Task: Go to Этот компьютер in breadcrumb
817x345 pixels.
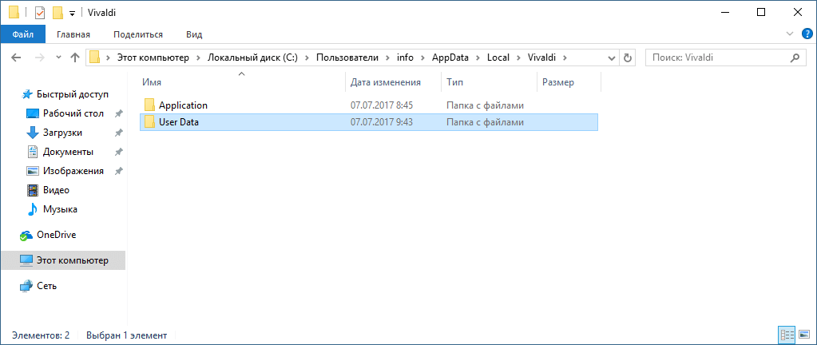Action: [153, 57]
